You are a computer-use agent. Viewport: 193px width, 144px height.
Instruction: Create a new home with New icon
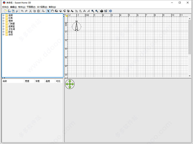pos(5,11)
